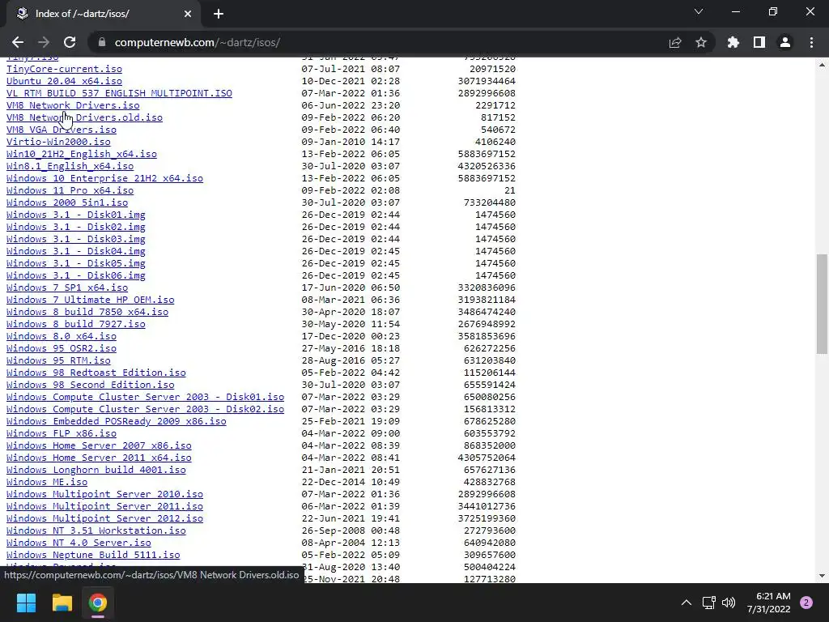
Task: Open Chrome three-dot menu
Action: point(811,42)
